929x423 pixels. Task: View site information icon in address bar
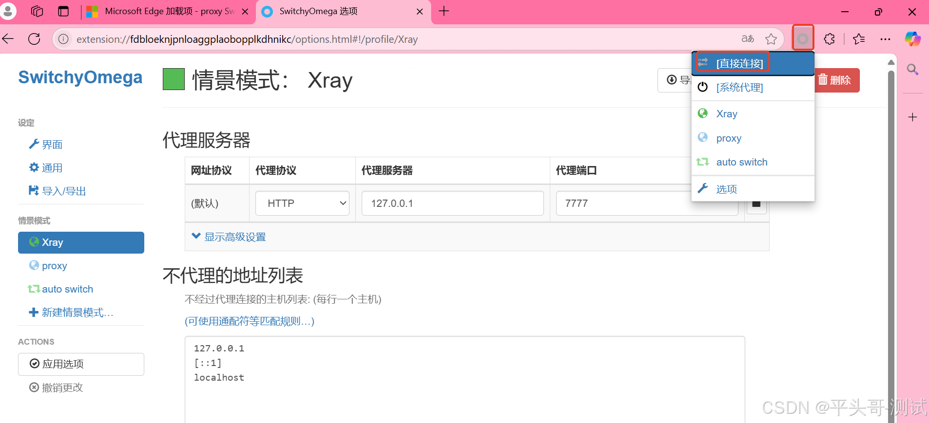63,39
